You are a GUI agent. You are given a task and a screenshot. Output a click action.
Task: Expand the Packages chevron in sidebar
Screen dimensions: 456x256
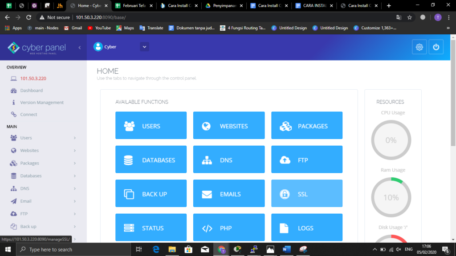[x=75, y=163]
